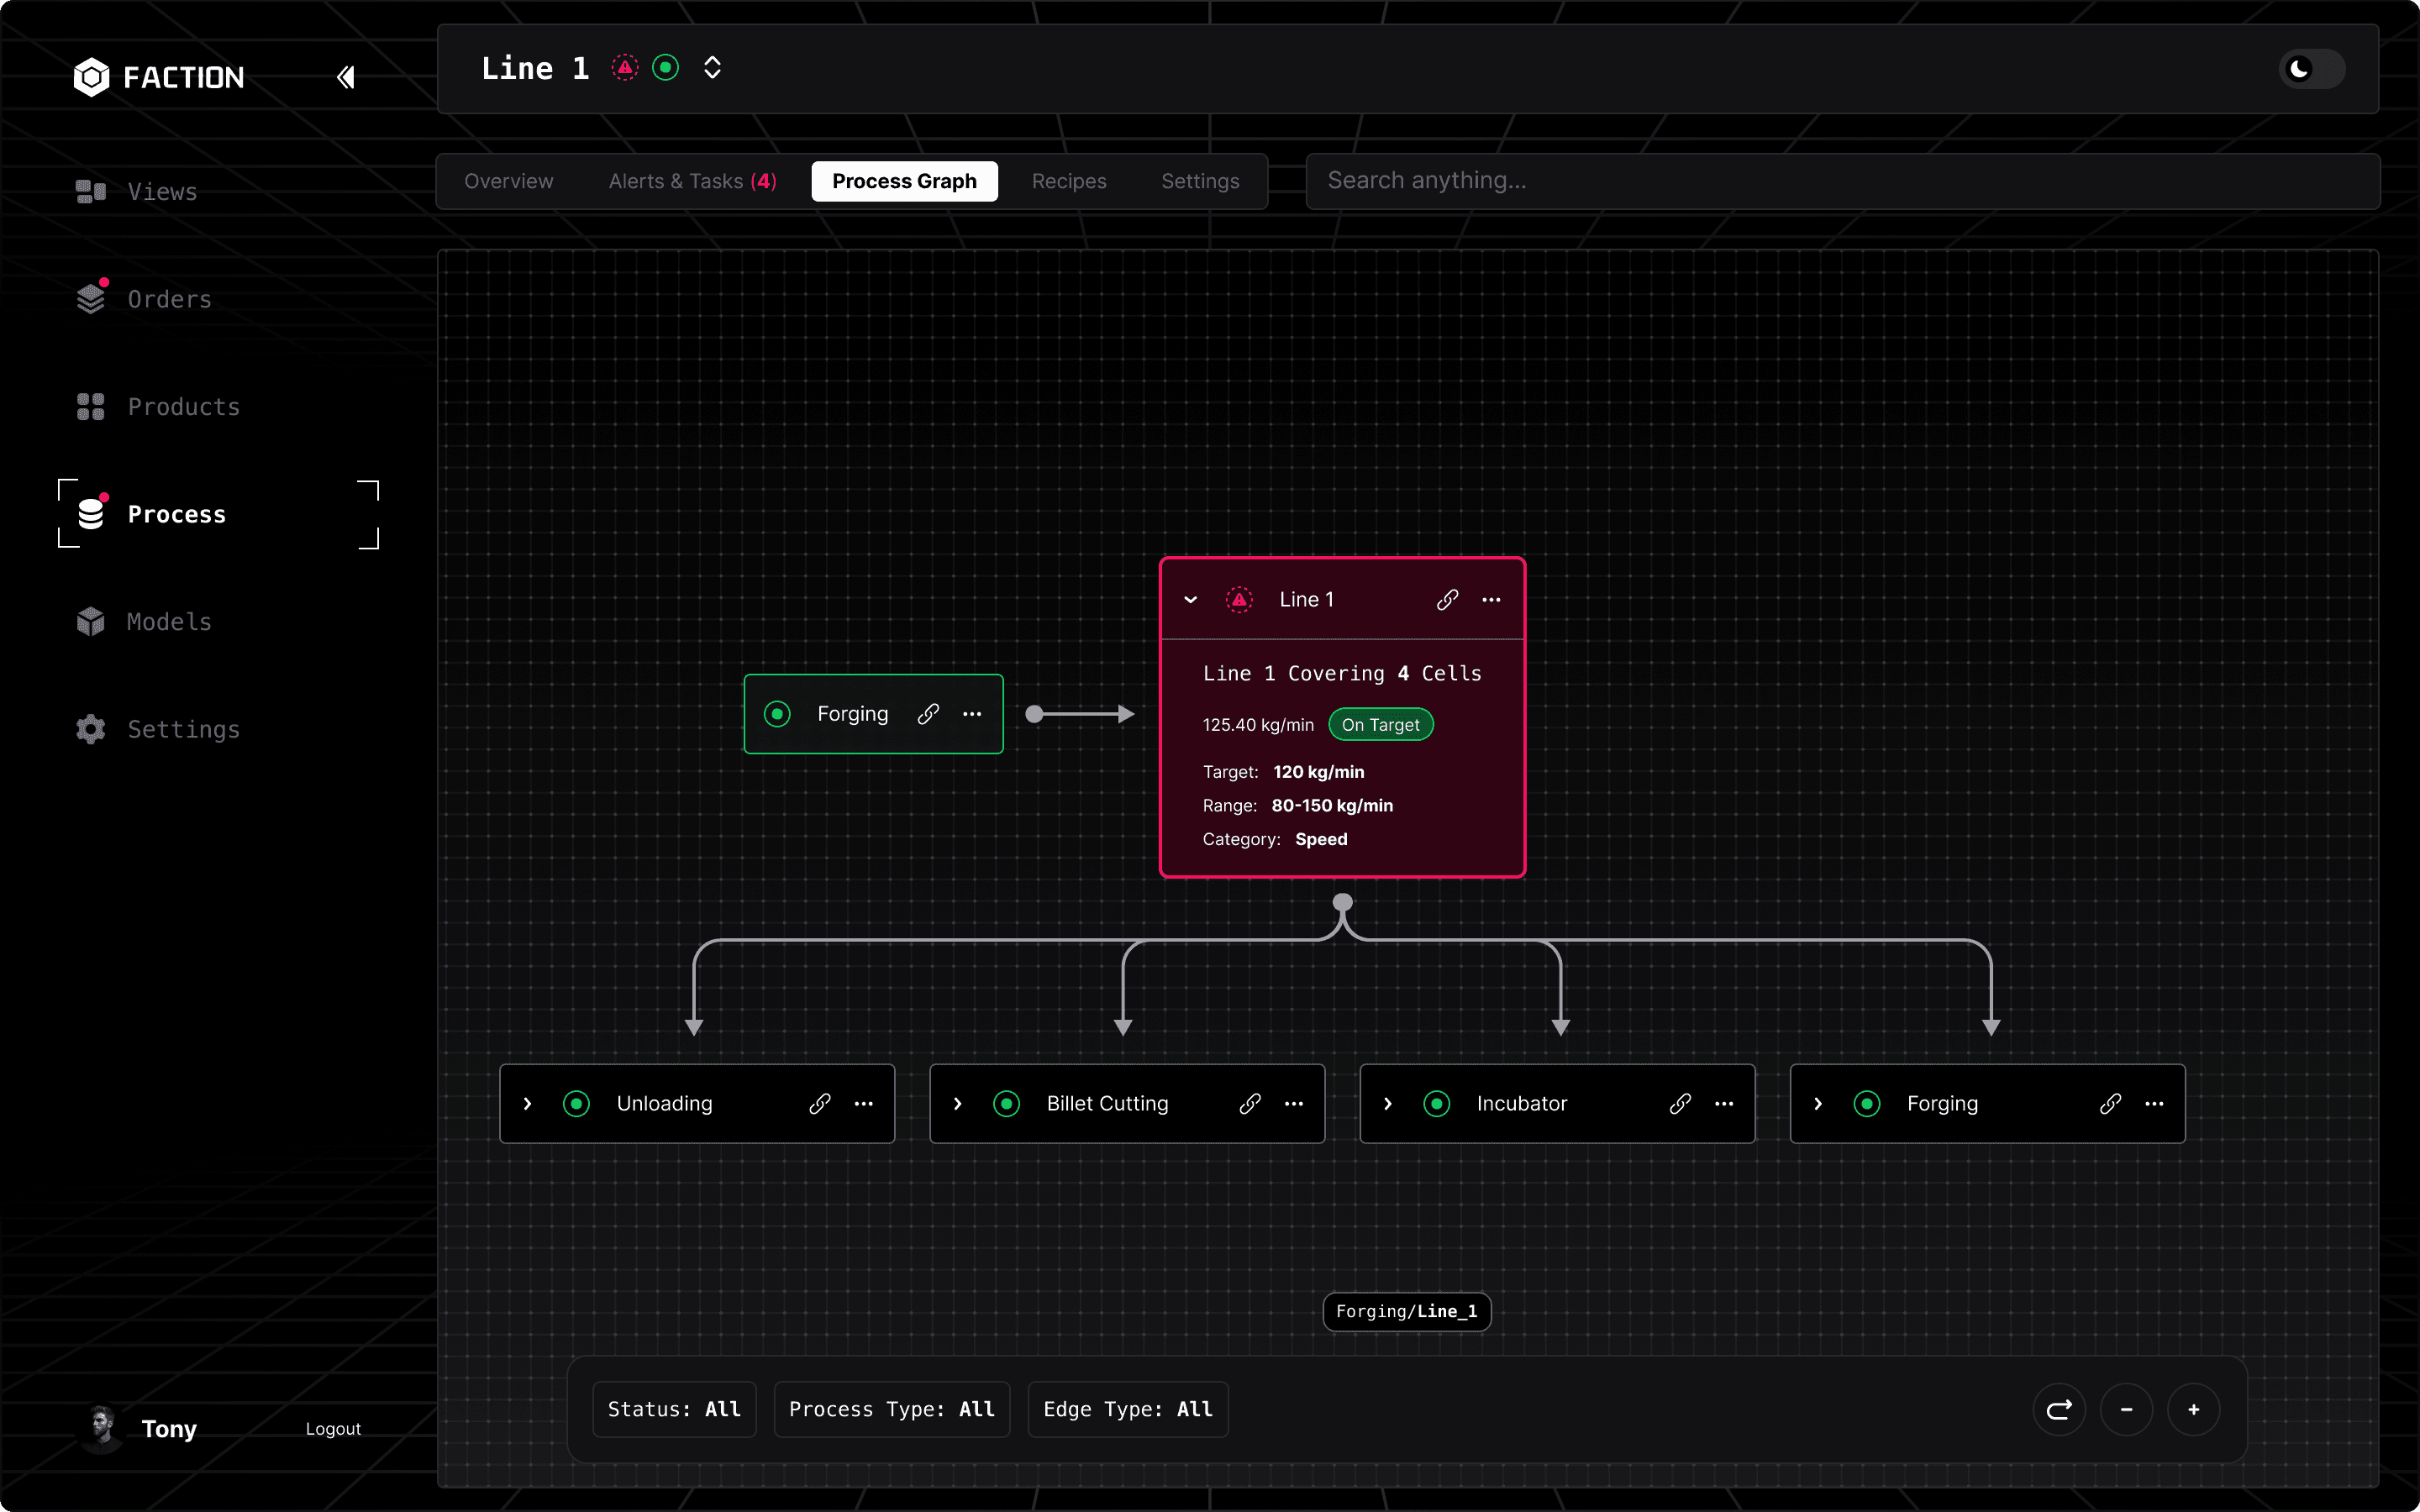2420x1512 pixels.
Task: Collapse the Line 1 node via its chevron
Action: click(x=1190, y=600)
